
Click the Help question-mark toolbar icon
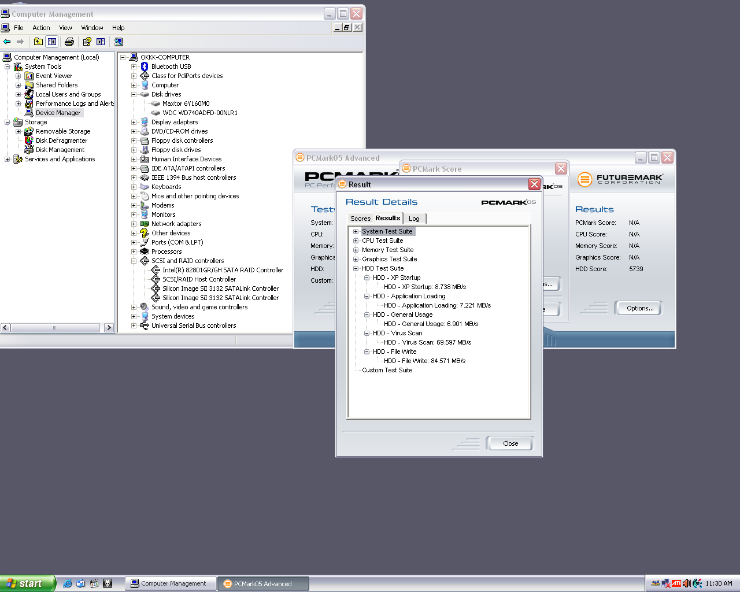coord(87,42)
